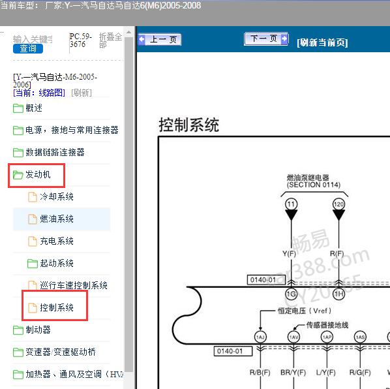The image size is (390, 389).
Task: Click the R/B(F) wire label
Action: 260,373
